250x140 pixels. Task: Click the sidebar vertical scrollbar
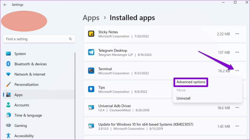75,96
